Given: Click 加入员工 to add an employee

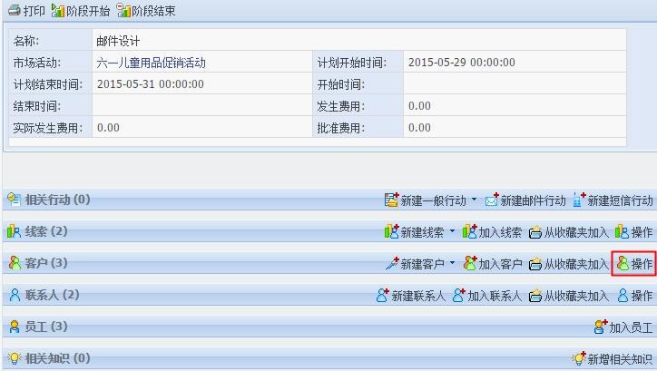Looking at the screenshot, I should tap(623, 327).
